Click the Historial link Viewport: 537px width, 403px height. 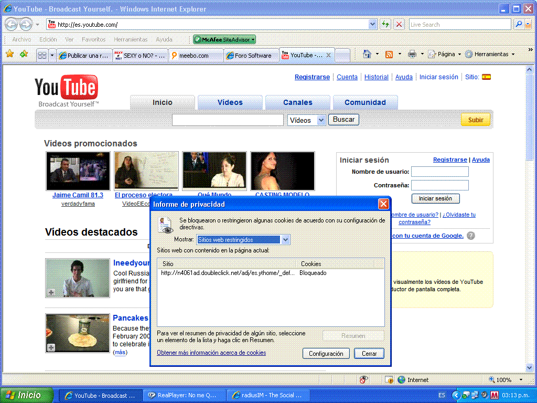pos(377,77)
